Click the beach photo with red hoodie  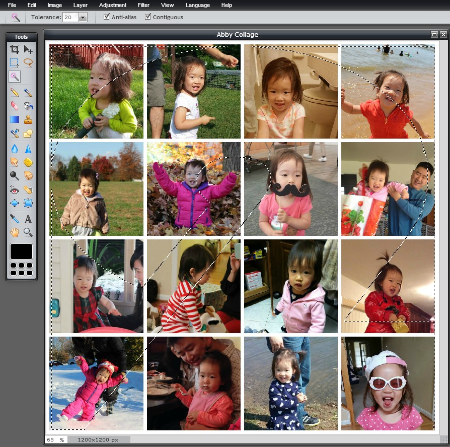tap(388, 91)
